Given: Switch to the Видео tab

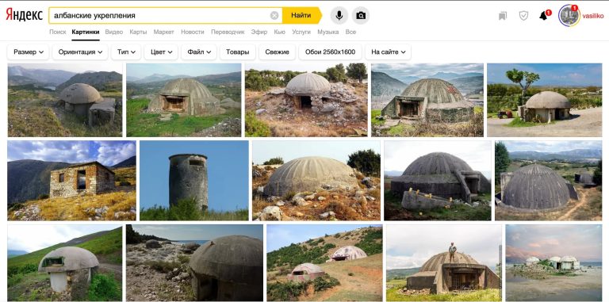Looking at the screenshot, I should (x=114, y=32).
